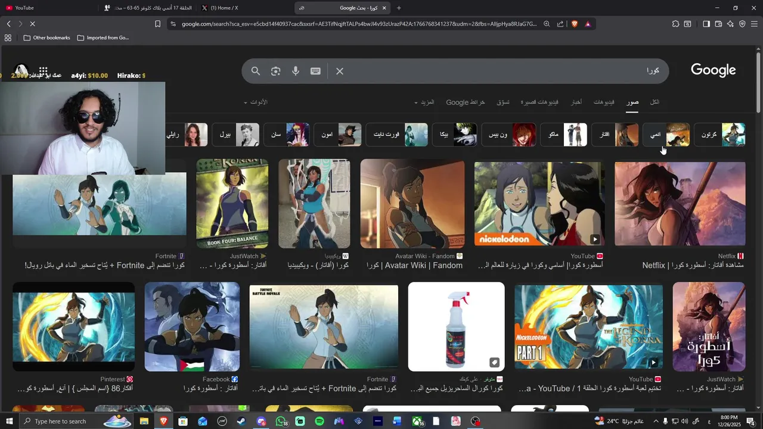Open Brave VPN shield icon
This screenshot has width=763, height=429.
742,24
